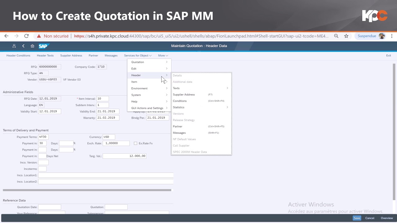The width and height of the screenshot is (397, 223).
Task: Open the SAP home icon
Action: (x=32, y=46)
